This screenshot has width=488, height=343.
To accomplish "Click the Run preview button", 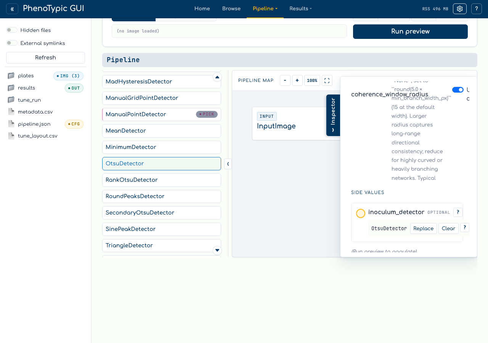I will click(410, 32).
